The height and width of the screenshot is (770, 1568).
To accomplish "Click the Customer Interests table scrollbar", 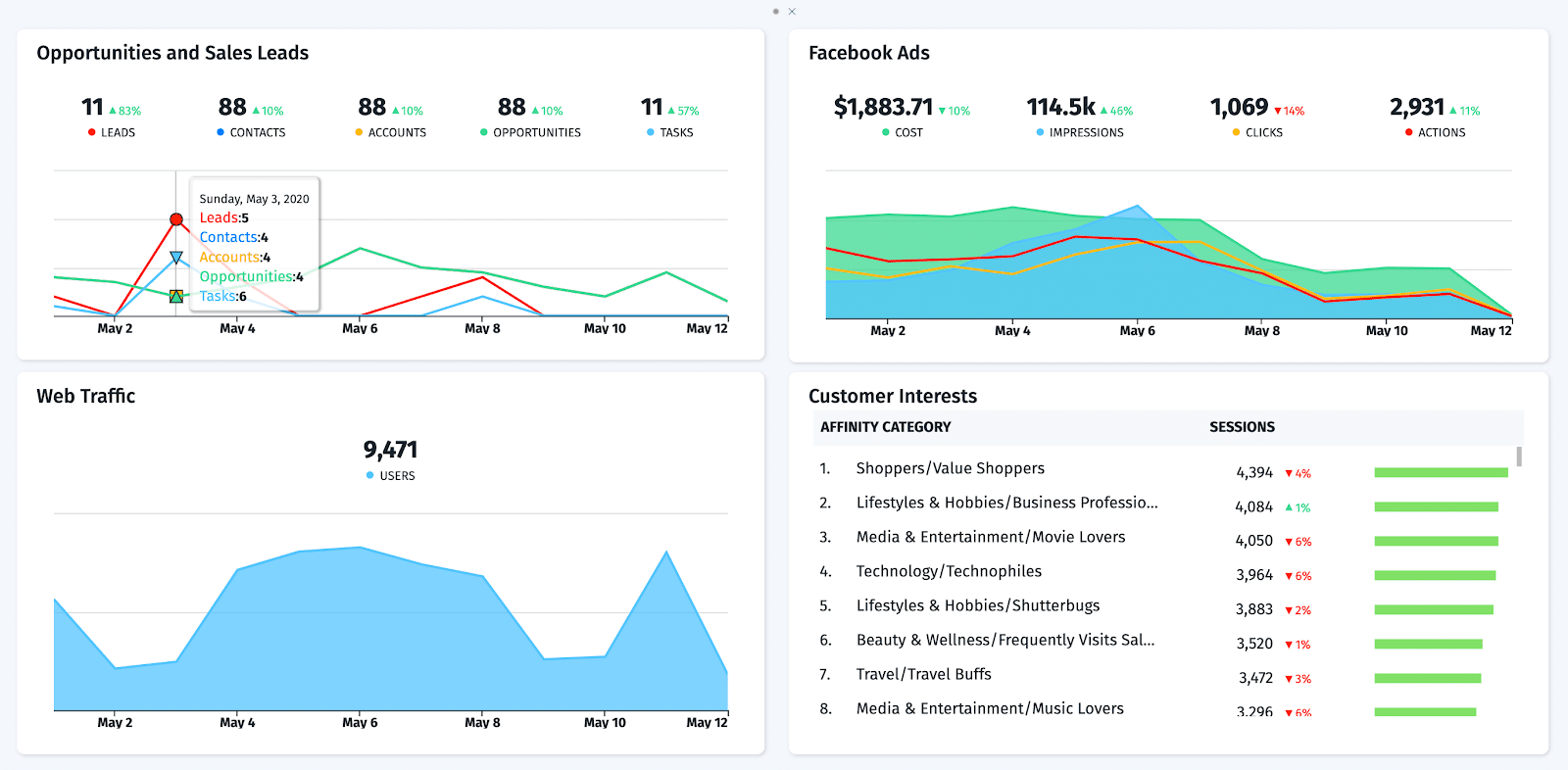I will tap(1519, 457).
